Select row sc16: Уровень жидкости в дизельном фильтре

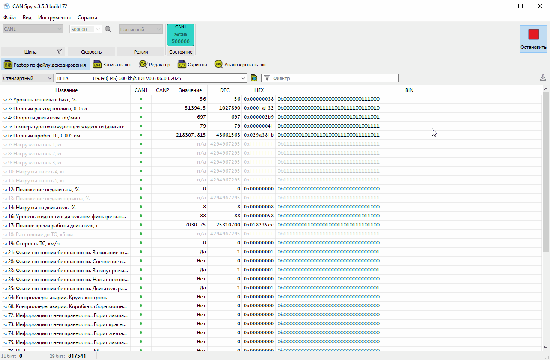272,216
